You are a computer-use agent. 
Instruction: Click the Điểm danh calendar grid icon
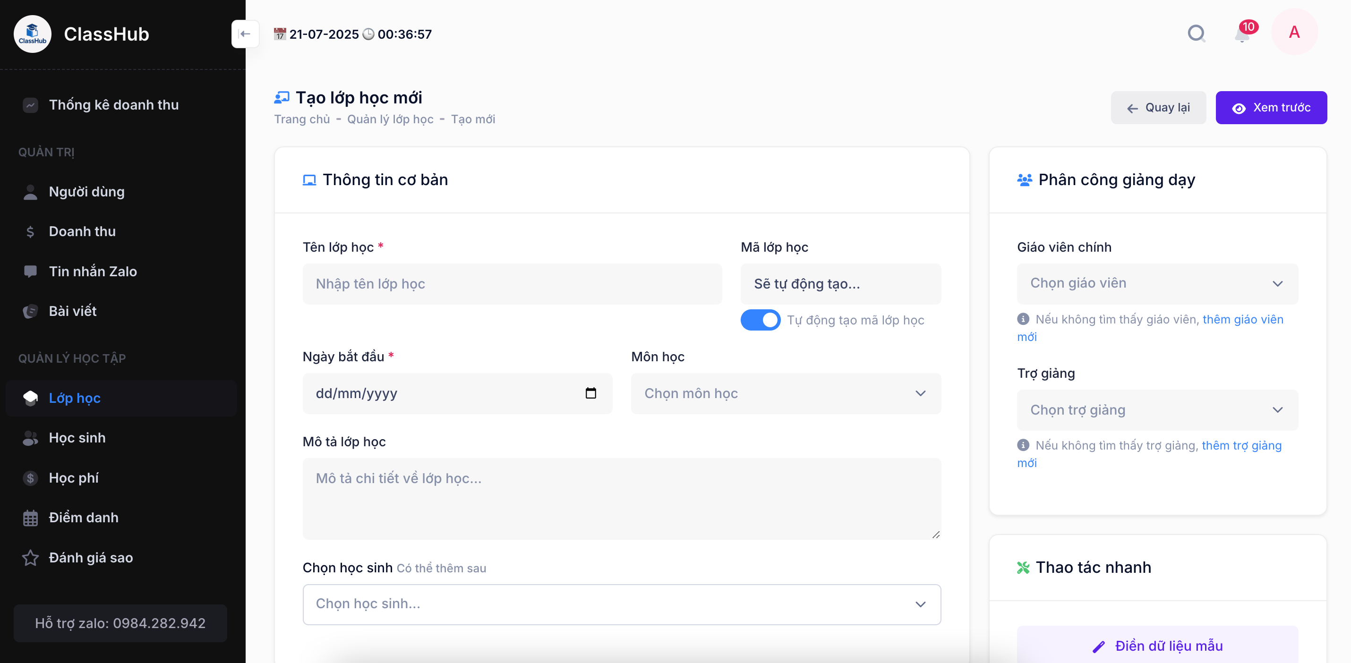click(x=30, y=518)
